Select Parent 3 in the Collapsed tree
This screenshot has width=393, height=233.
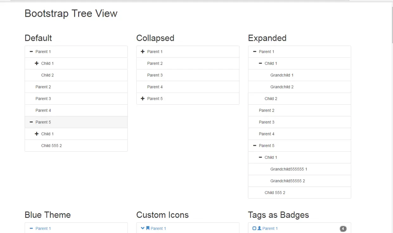155,75
